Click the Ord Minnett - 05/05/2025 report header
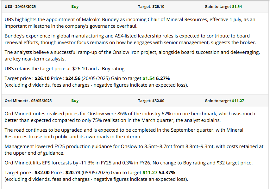Viewport: 270px width, 189px height. click(x=28, y=101)
